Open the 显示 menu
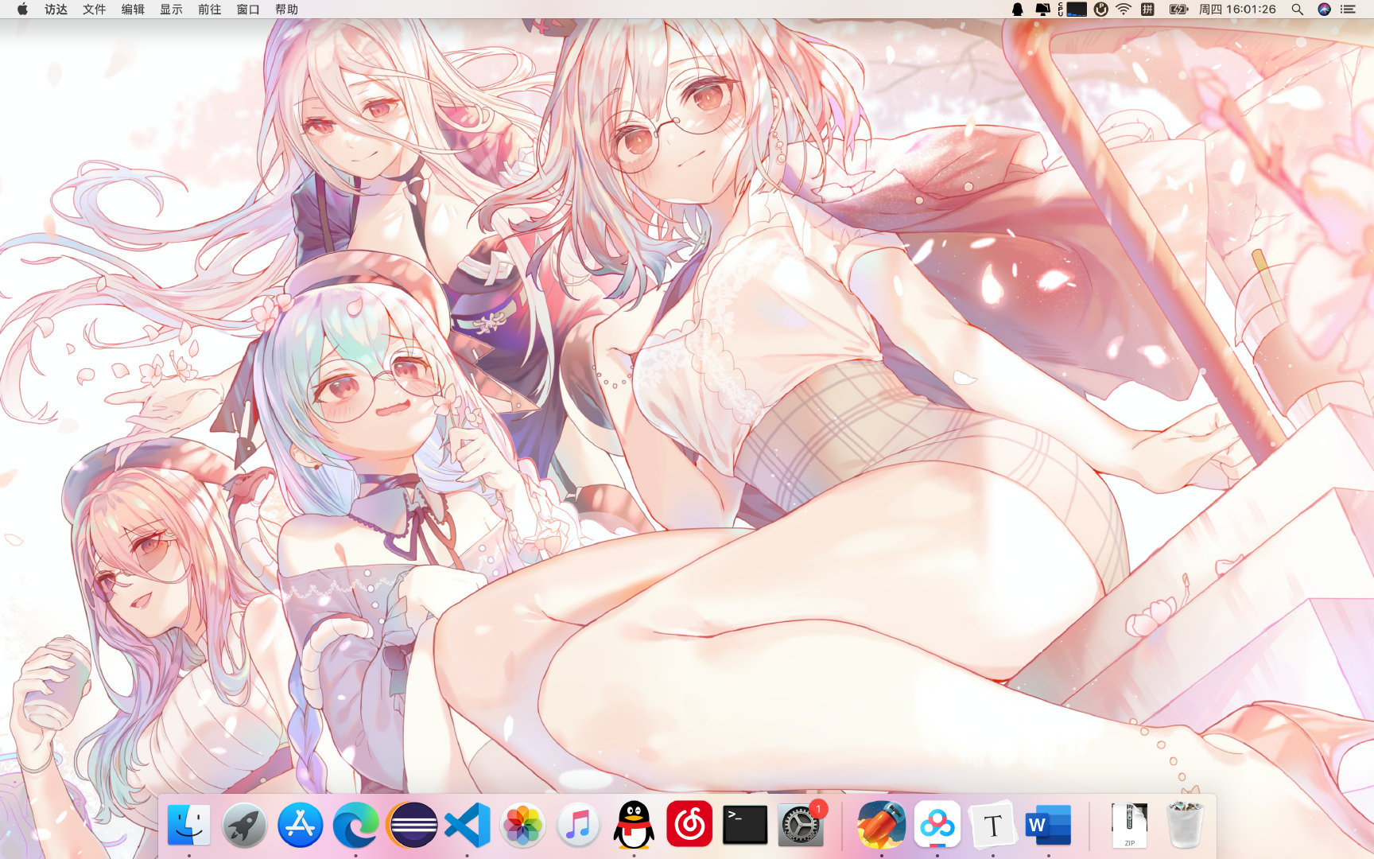1374x859 pixels. click(171, 10)
